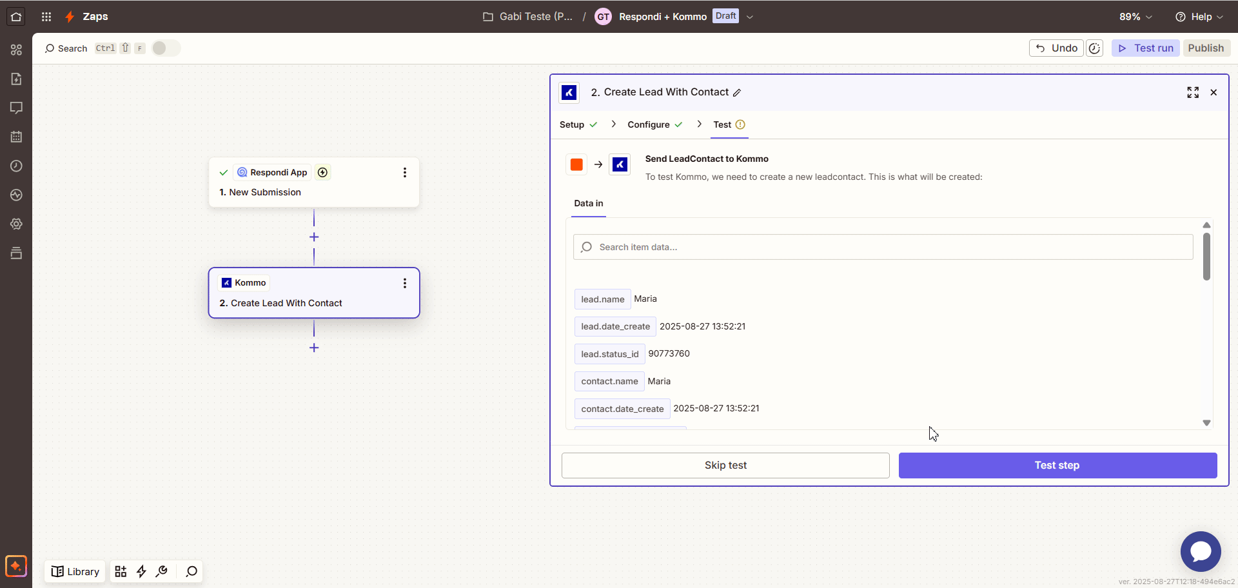Add a step between Respondi and Kommo
This screenshot has width=1238, height=588.
[x=314, y=237]
